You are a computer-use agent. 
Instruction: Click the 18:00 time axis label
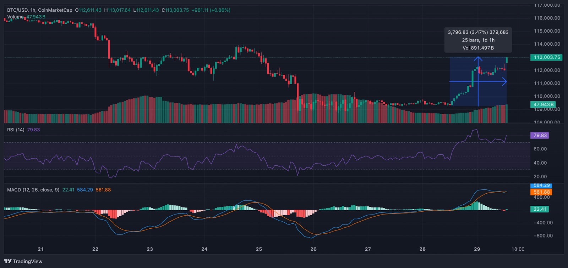tap(518, 249)
